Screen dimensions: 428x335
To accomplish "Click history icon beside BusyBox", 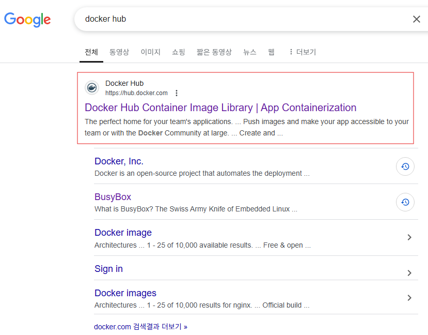I will coord(405,202).
